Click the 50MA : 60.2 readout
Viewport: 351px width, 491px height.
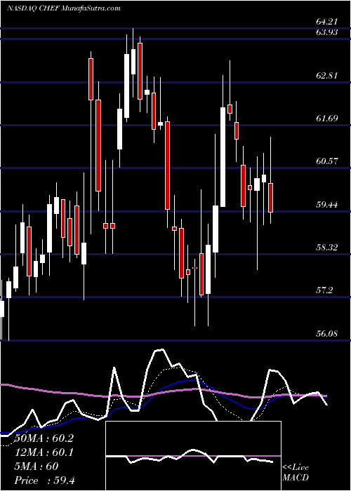44,438
